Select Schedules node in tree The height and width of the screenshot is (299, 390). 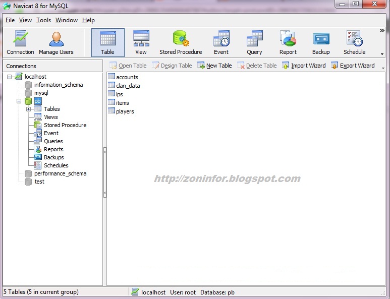coord(56,165)
